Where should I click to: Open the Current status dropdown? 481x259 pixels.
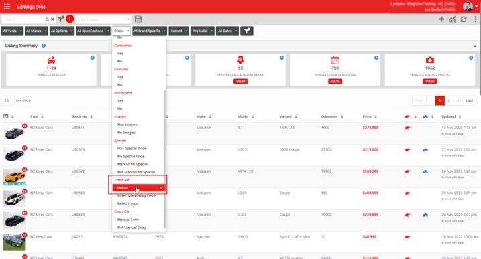pyautogui.click(x=179, y=31)
